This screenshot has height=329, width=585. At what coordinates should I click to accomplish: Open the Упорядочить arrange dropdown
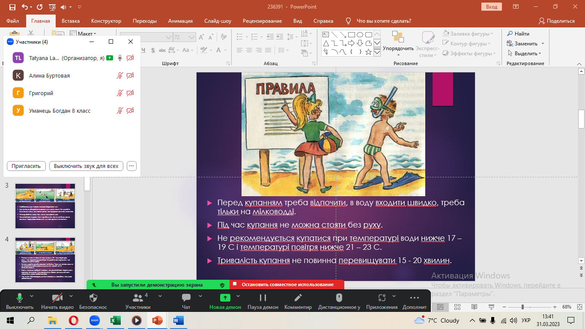tap(398, 44)
